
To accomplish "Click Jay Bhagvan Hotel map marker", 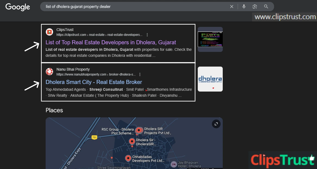I will [174, 164].
